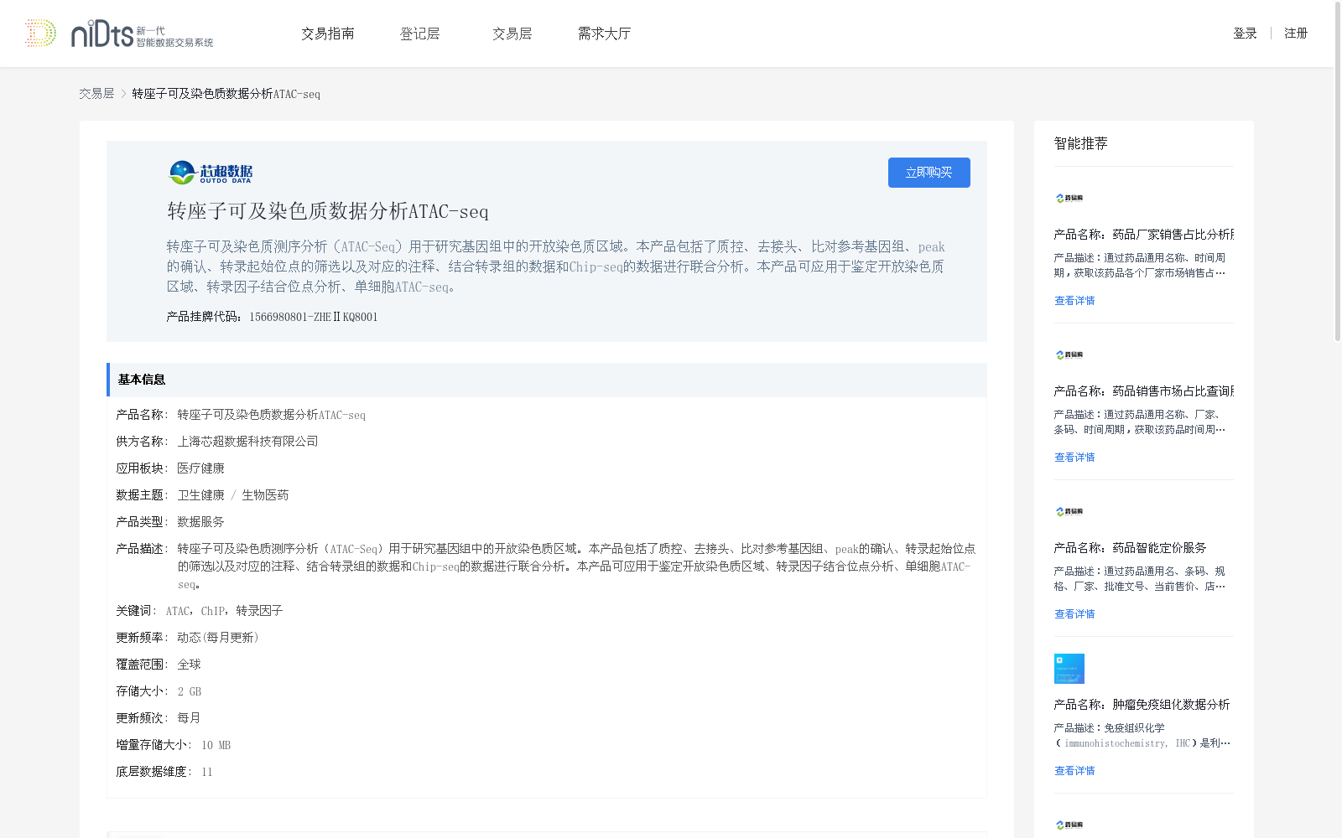Open the 登记层 menu
Viewport: 1342px width, 838px height.
coord(420,34)
